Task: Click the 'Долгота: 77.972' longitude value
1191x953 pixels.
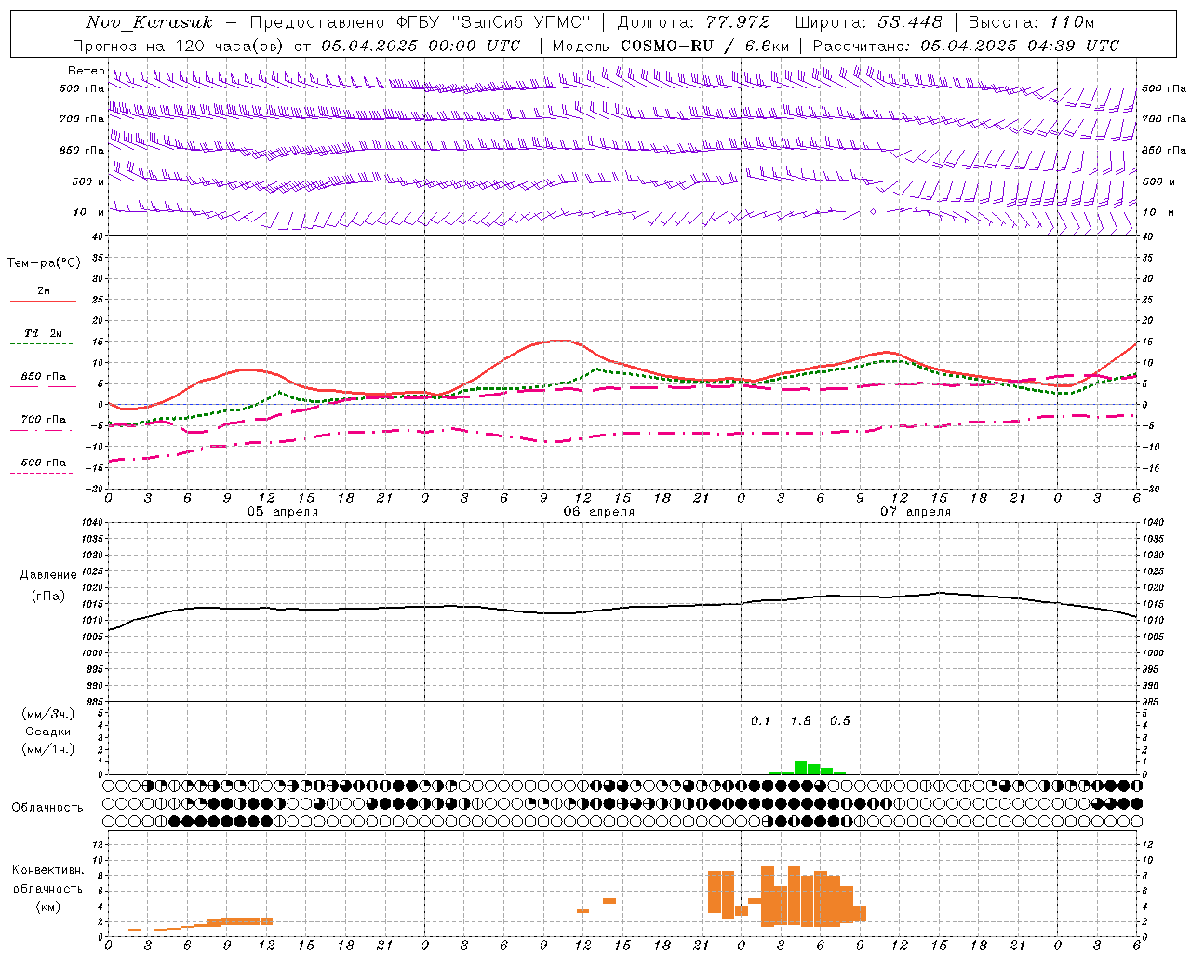Action: (x=694, y=22)
